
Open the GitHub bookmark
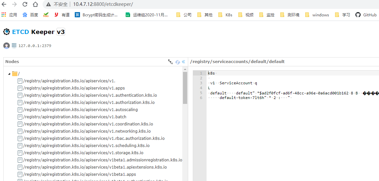[x=366, y=15]
